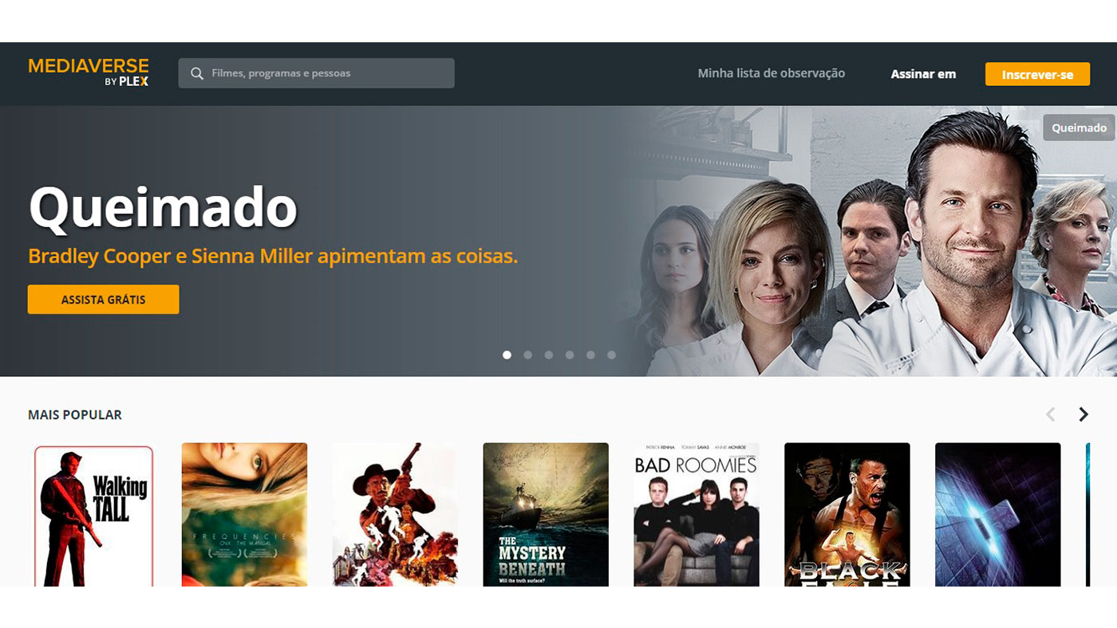The height and width of the screenshot is (628, 1117).
Task: Show next Mais Popular titles arrow
Action: (x=1083, y=414)
